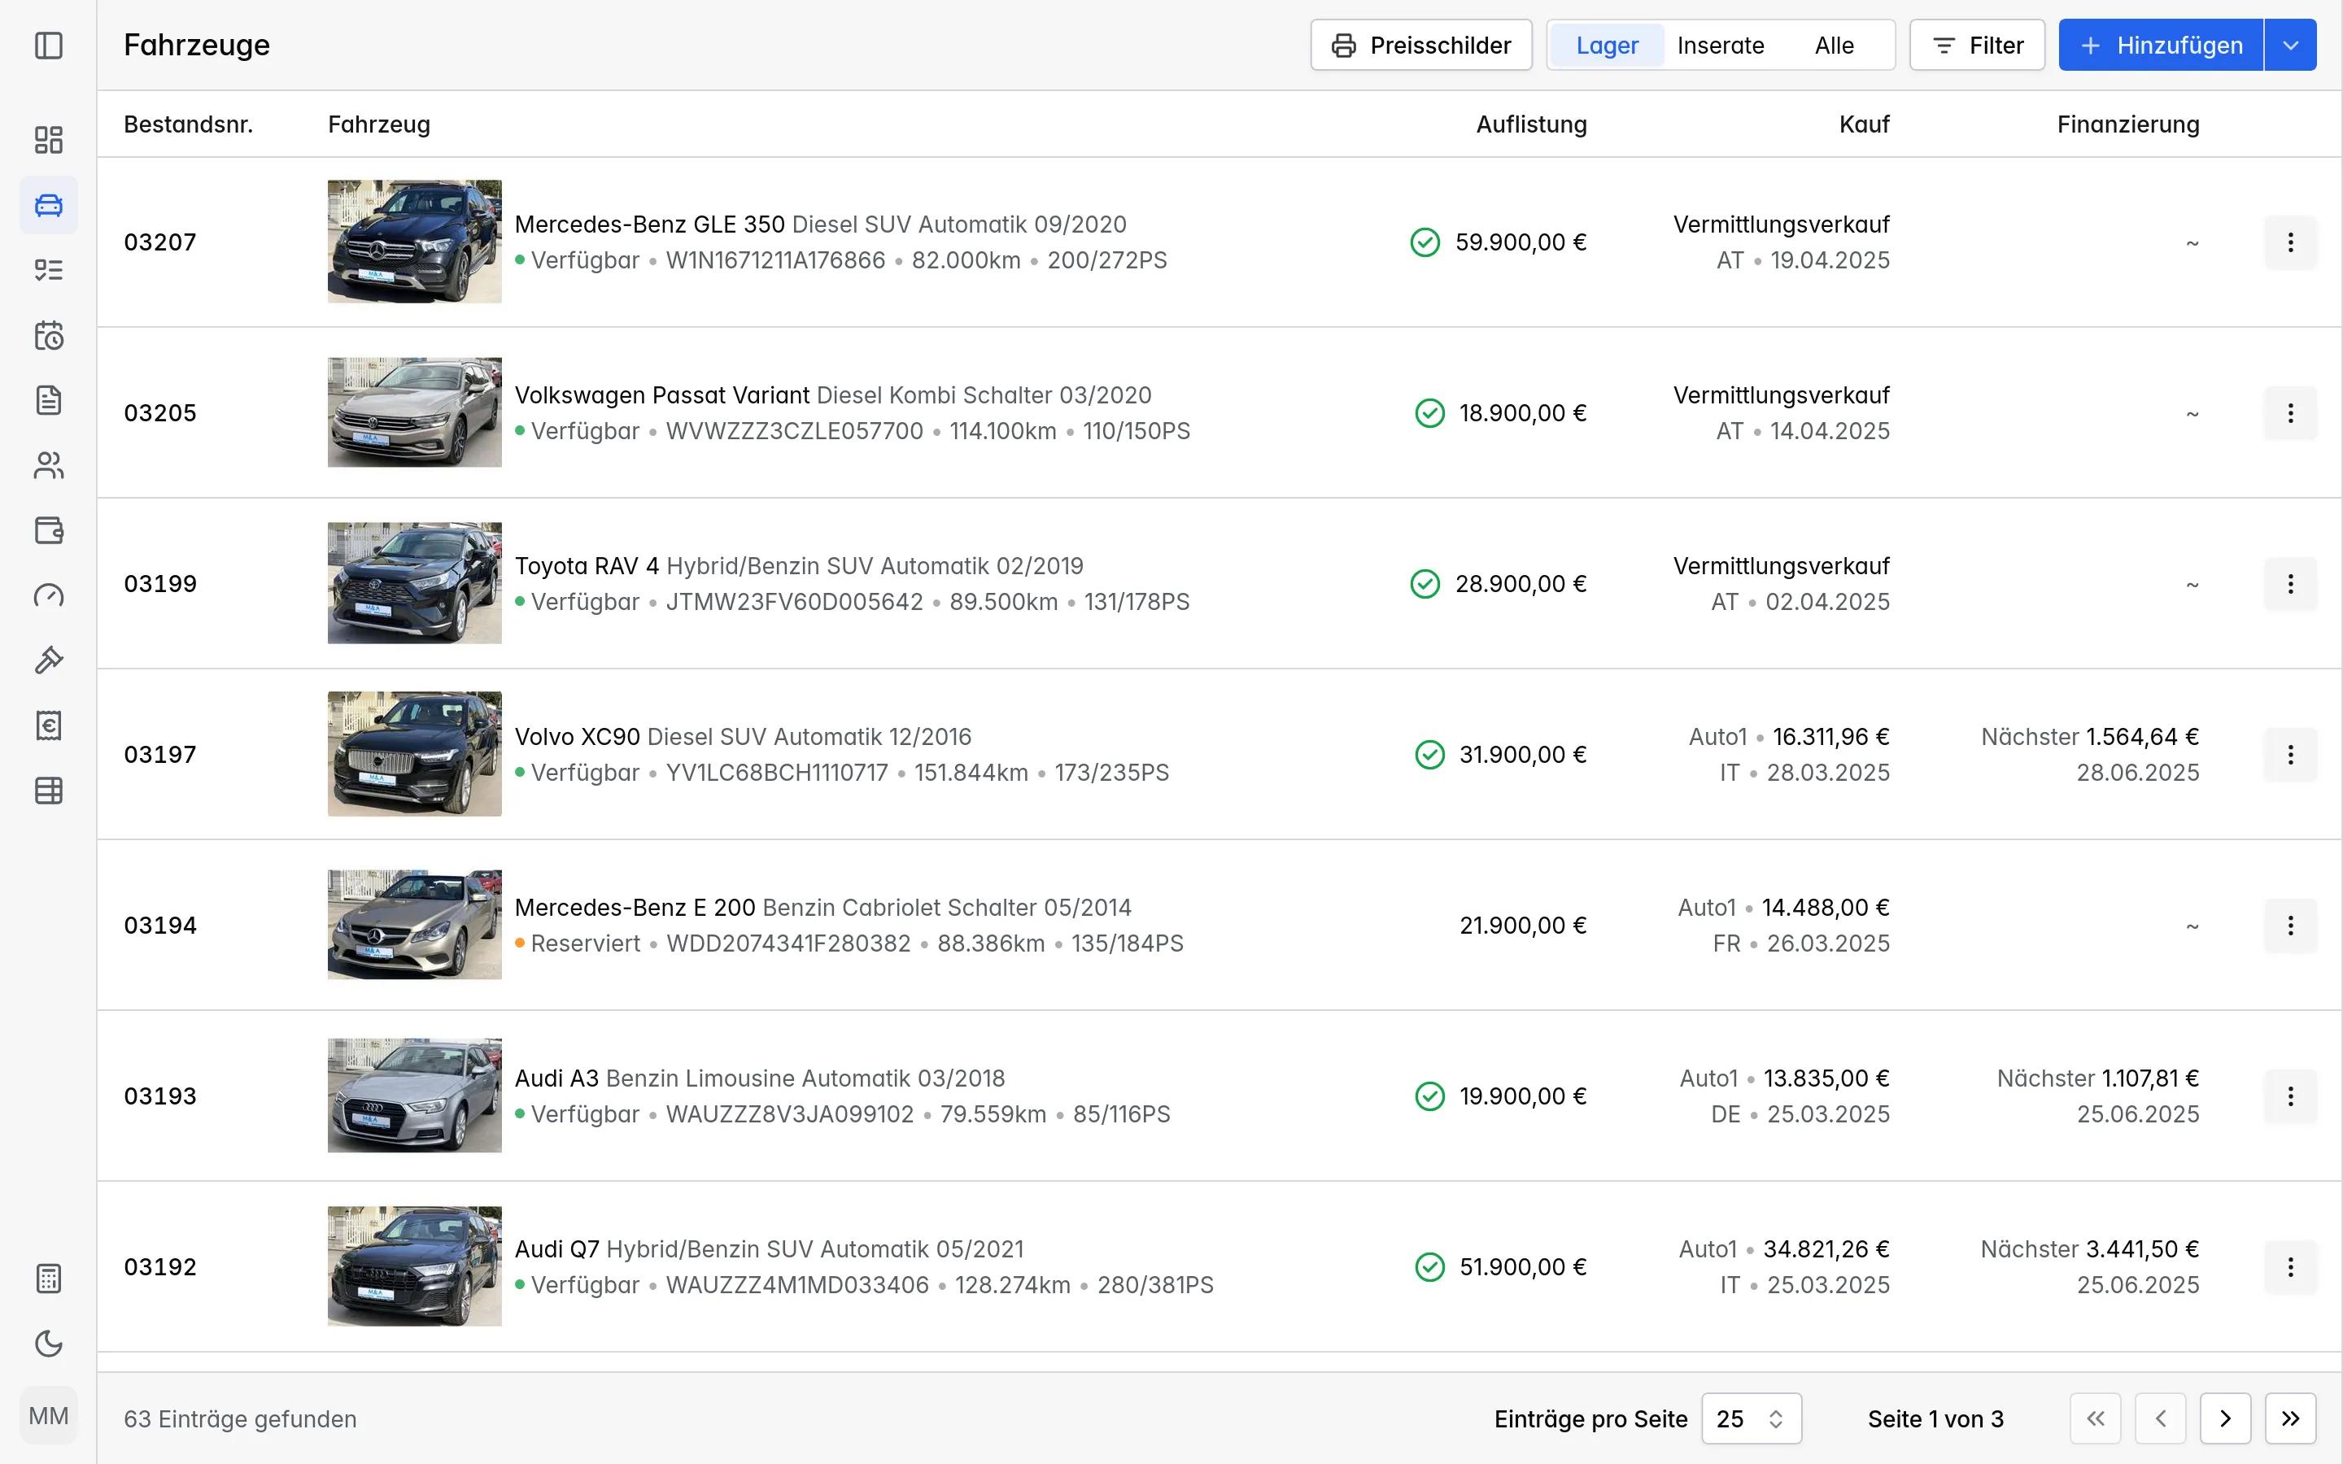Click the Volvo XC90 photo
This screenshot has width=2343, height=1464.
click(414, 753)
